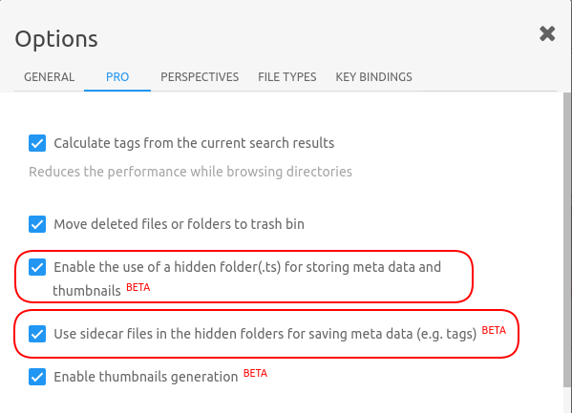Click the 'Enable thumbnails generation' label text
The width and height of the screenshot is (572, 413).
click(146, 377)
